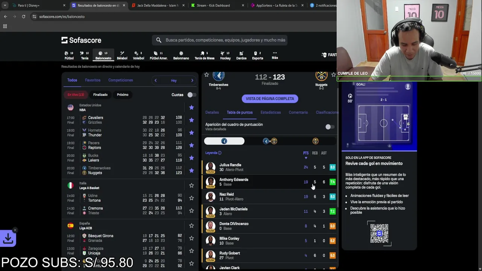The height and width of the screenshot is (271, 482).
Task: Sort players by REB column
Action: click(315, 153)
